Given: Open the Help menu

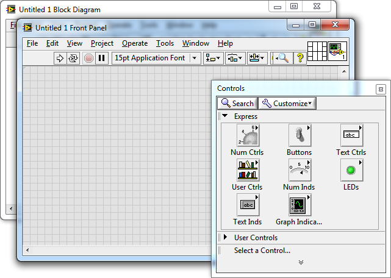Looking at the screenshot, I should [225, 43].
